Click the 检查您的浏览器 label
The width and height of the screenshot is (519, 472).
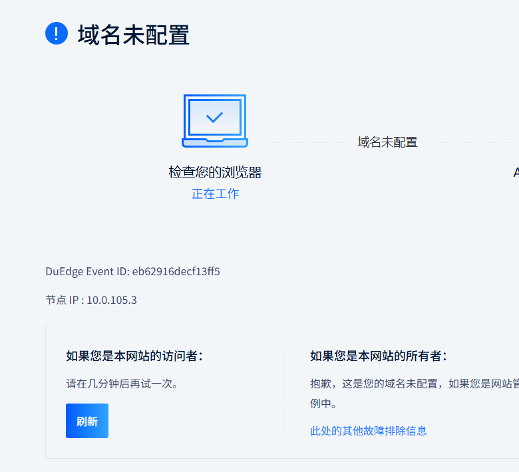point(215,173)
